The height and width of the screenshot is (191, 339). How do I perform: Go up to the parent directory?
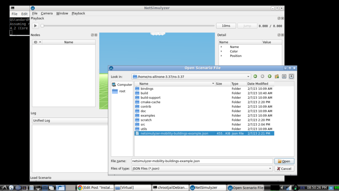tap(269, 76)
